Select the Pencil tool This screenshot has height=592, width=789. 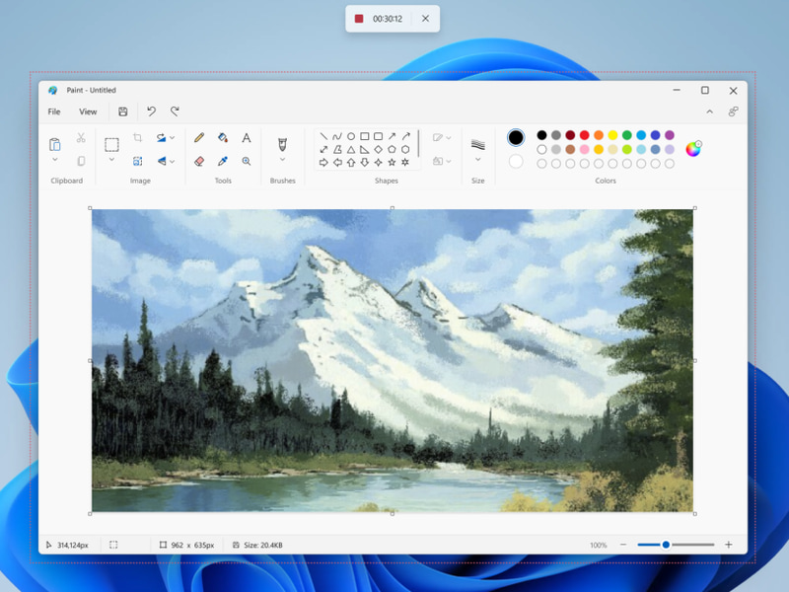(x=199, y=137)
